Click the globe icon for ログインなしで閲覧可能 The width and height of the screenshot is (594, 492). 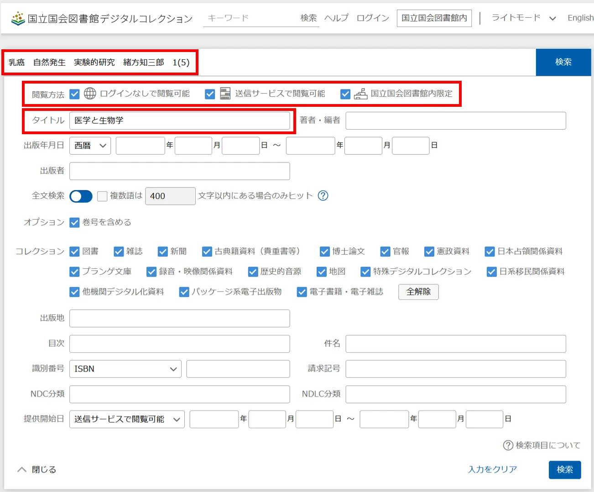point(90,94)
